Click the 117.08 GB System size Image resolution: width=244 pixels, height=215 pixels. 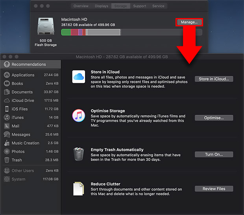51,179
